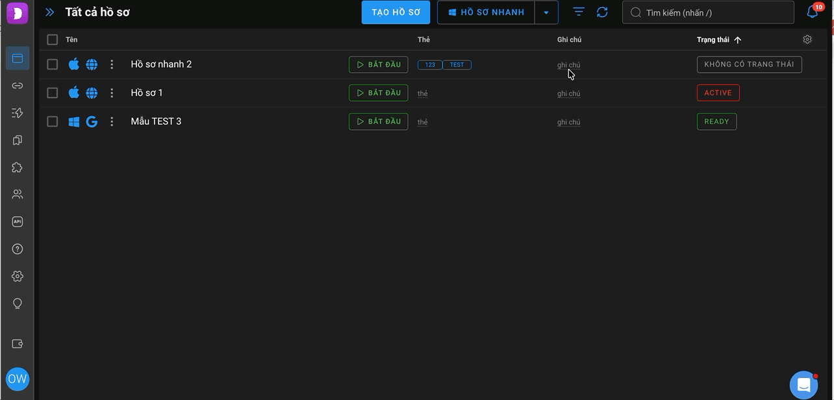Expand the HỒ SƠ NHANH dropdown arrow
834x400 pixels.
[x=546, y=12]
